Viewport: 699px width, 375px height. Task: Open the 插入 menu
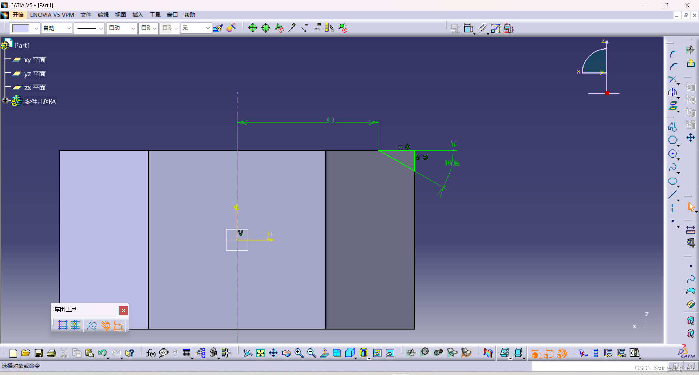(137, 15)
